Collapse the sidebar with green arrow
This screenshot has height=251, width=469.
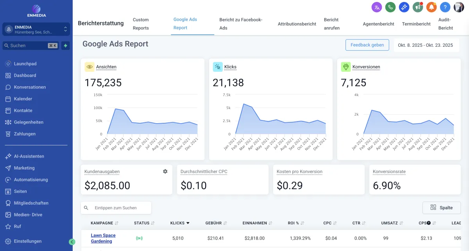[72, 242]
